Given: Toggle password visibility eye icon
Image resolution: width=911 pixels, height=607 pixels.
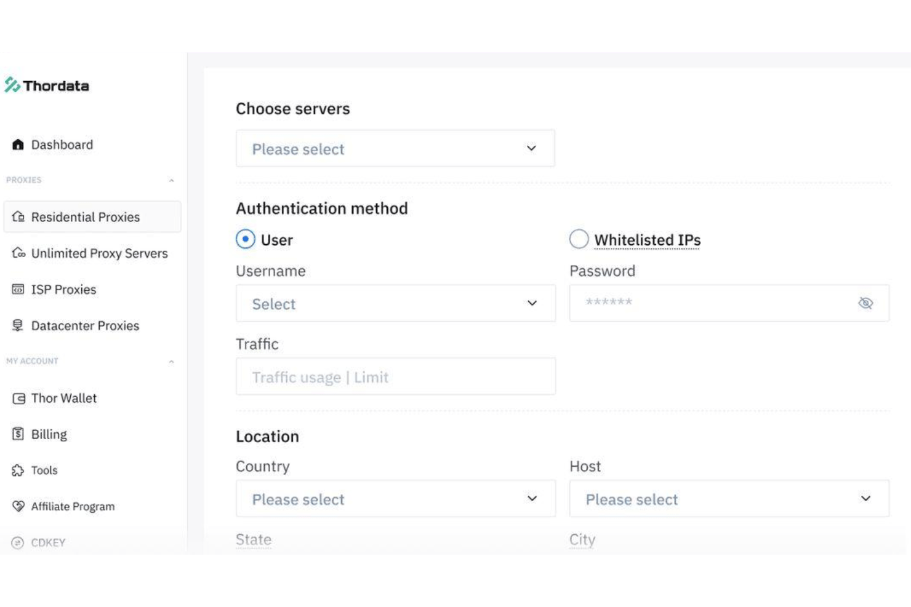Looking at the screenshot, I should coord(865,303).
